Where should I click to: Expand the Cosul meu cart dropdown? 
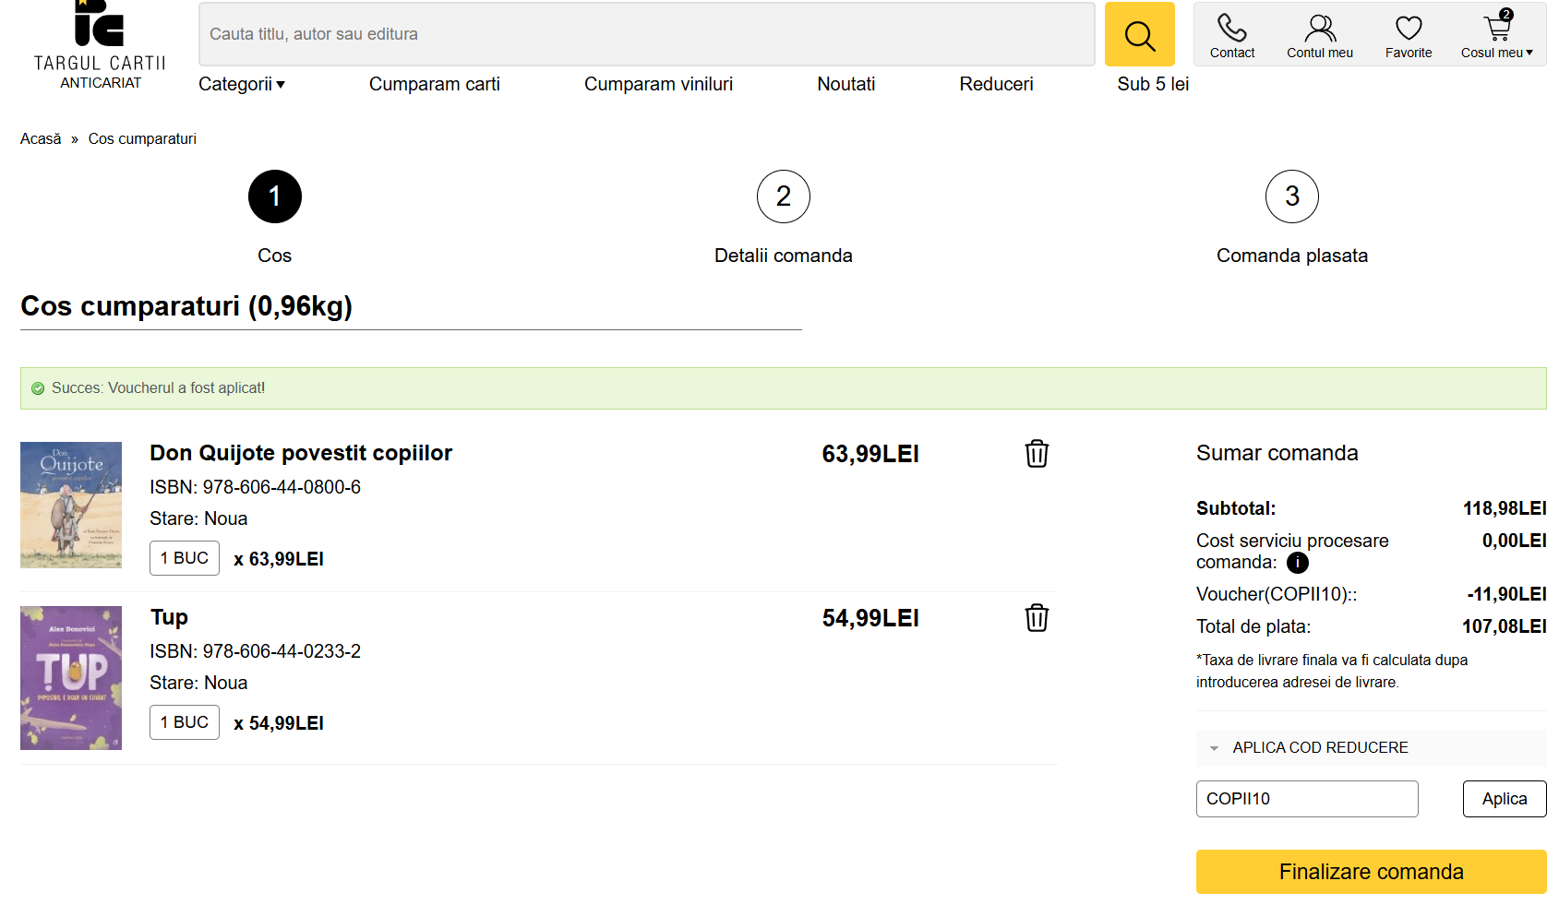1496,36
